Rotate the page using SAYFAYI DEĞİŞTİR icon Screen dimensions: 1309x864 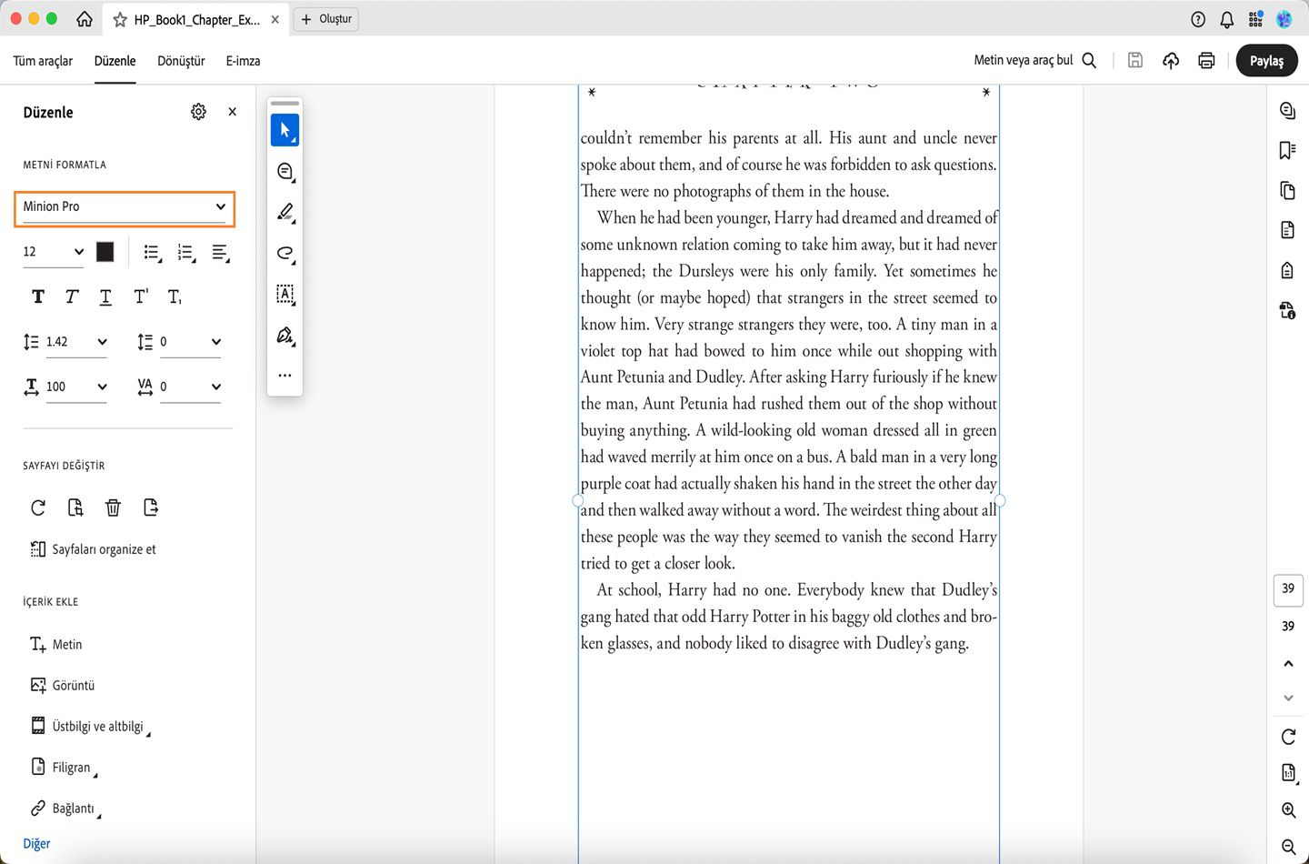click(37, 507)
